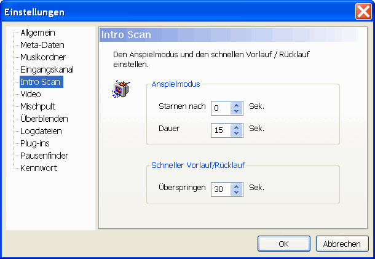The height and width of the screenshot is (259, 375).
Task: Select Plug-ins in the sidebar
Action: click(x=35, y=143)
